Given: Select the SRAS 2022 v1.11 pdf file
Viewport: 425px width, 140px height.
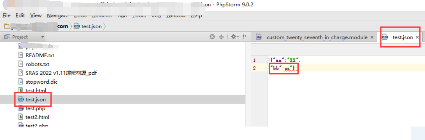Looking at the screenshot, I should [x=61, y=73].
